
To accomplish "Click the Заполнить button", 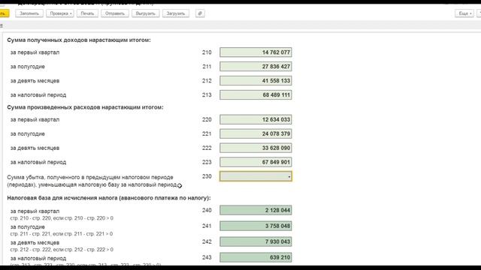I will 29,13.
